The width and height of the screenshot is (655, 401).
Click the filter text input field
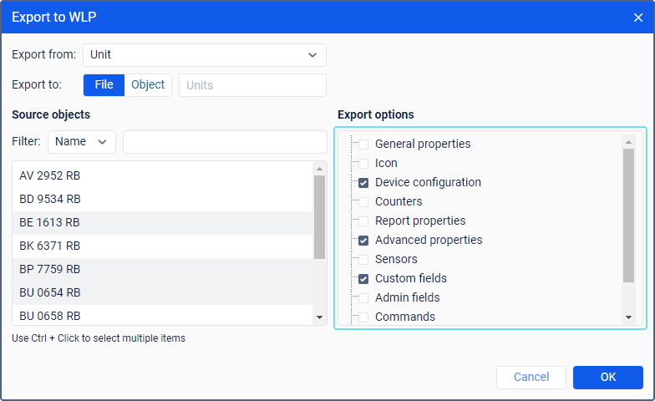[x=225, y=142]
